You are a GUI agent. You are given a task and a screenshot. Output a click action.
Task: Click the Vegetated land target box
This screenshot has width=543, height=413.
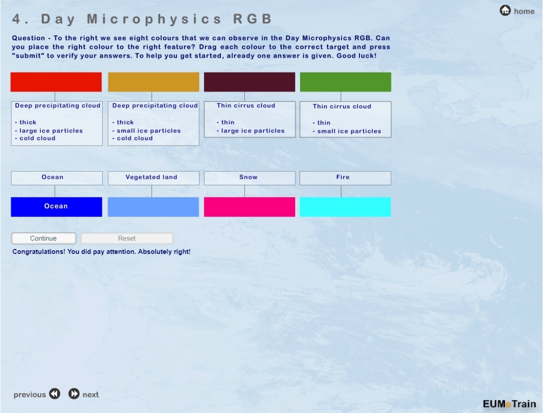pos(153,178)
